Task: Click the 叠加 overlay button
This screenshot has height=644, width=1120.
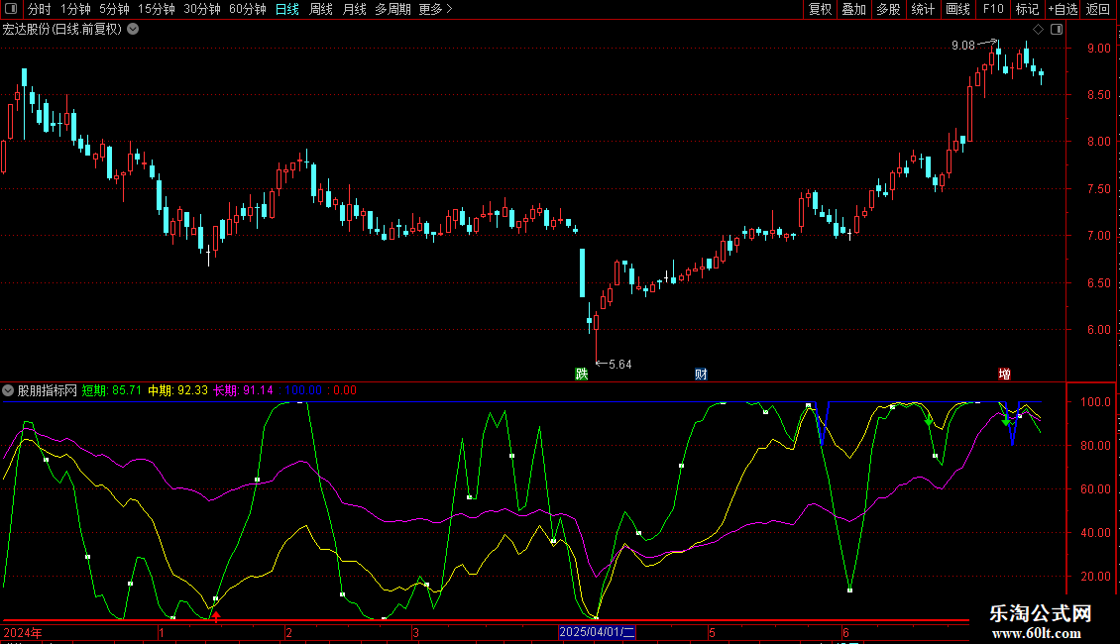Action: tap(853, 10)
